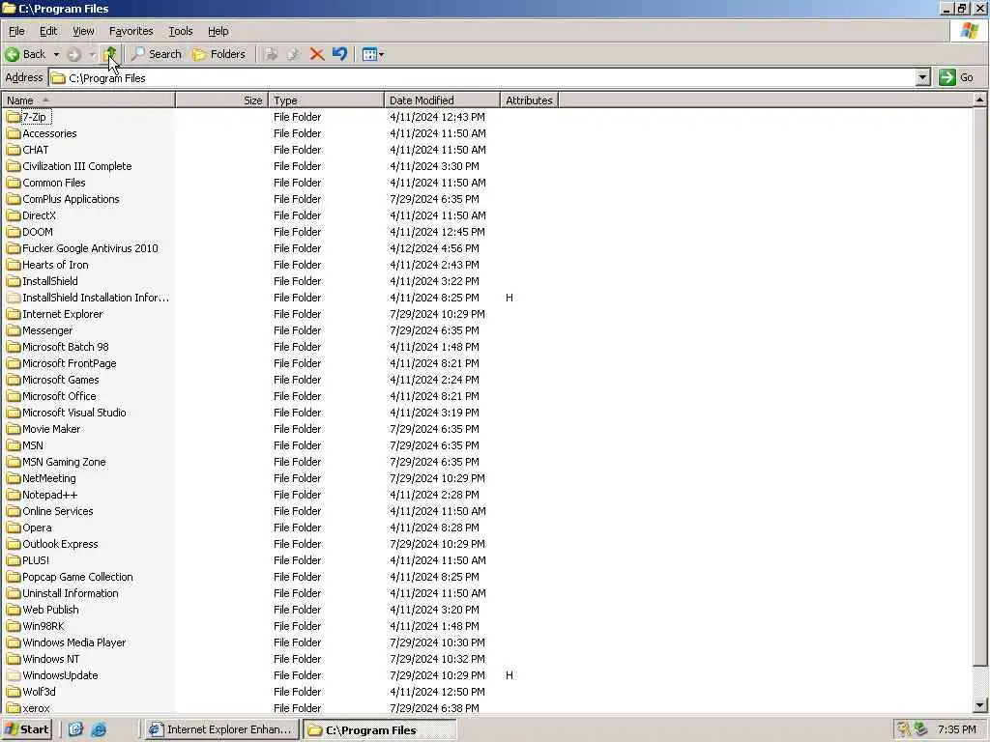Select the Hearts of Iron folder icon
Viewport: 990px width, 742px height.
[x=14, y=265]
